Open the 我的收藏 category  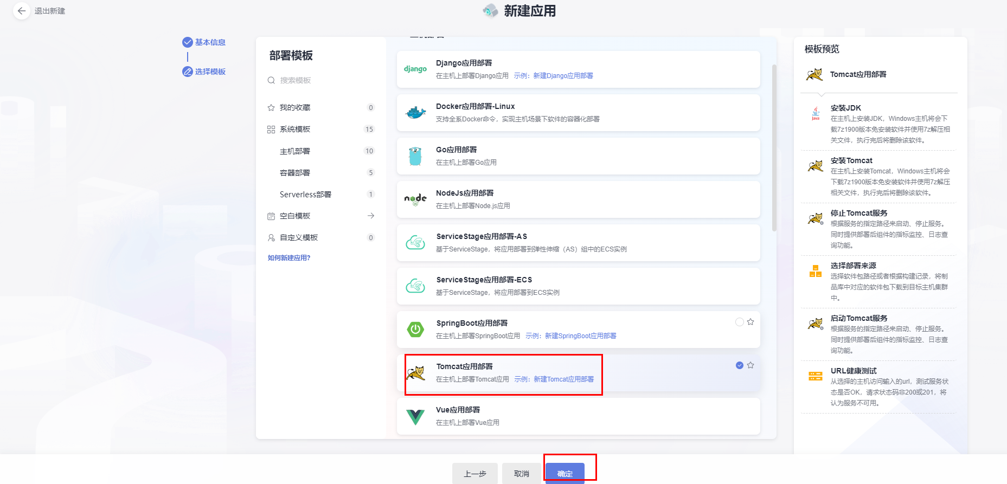point(321,107)
